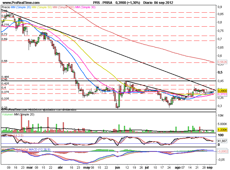Click the 0.28 support level label
The width and height of the screenshot is (230, 170).
4,108
